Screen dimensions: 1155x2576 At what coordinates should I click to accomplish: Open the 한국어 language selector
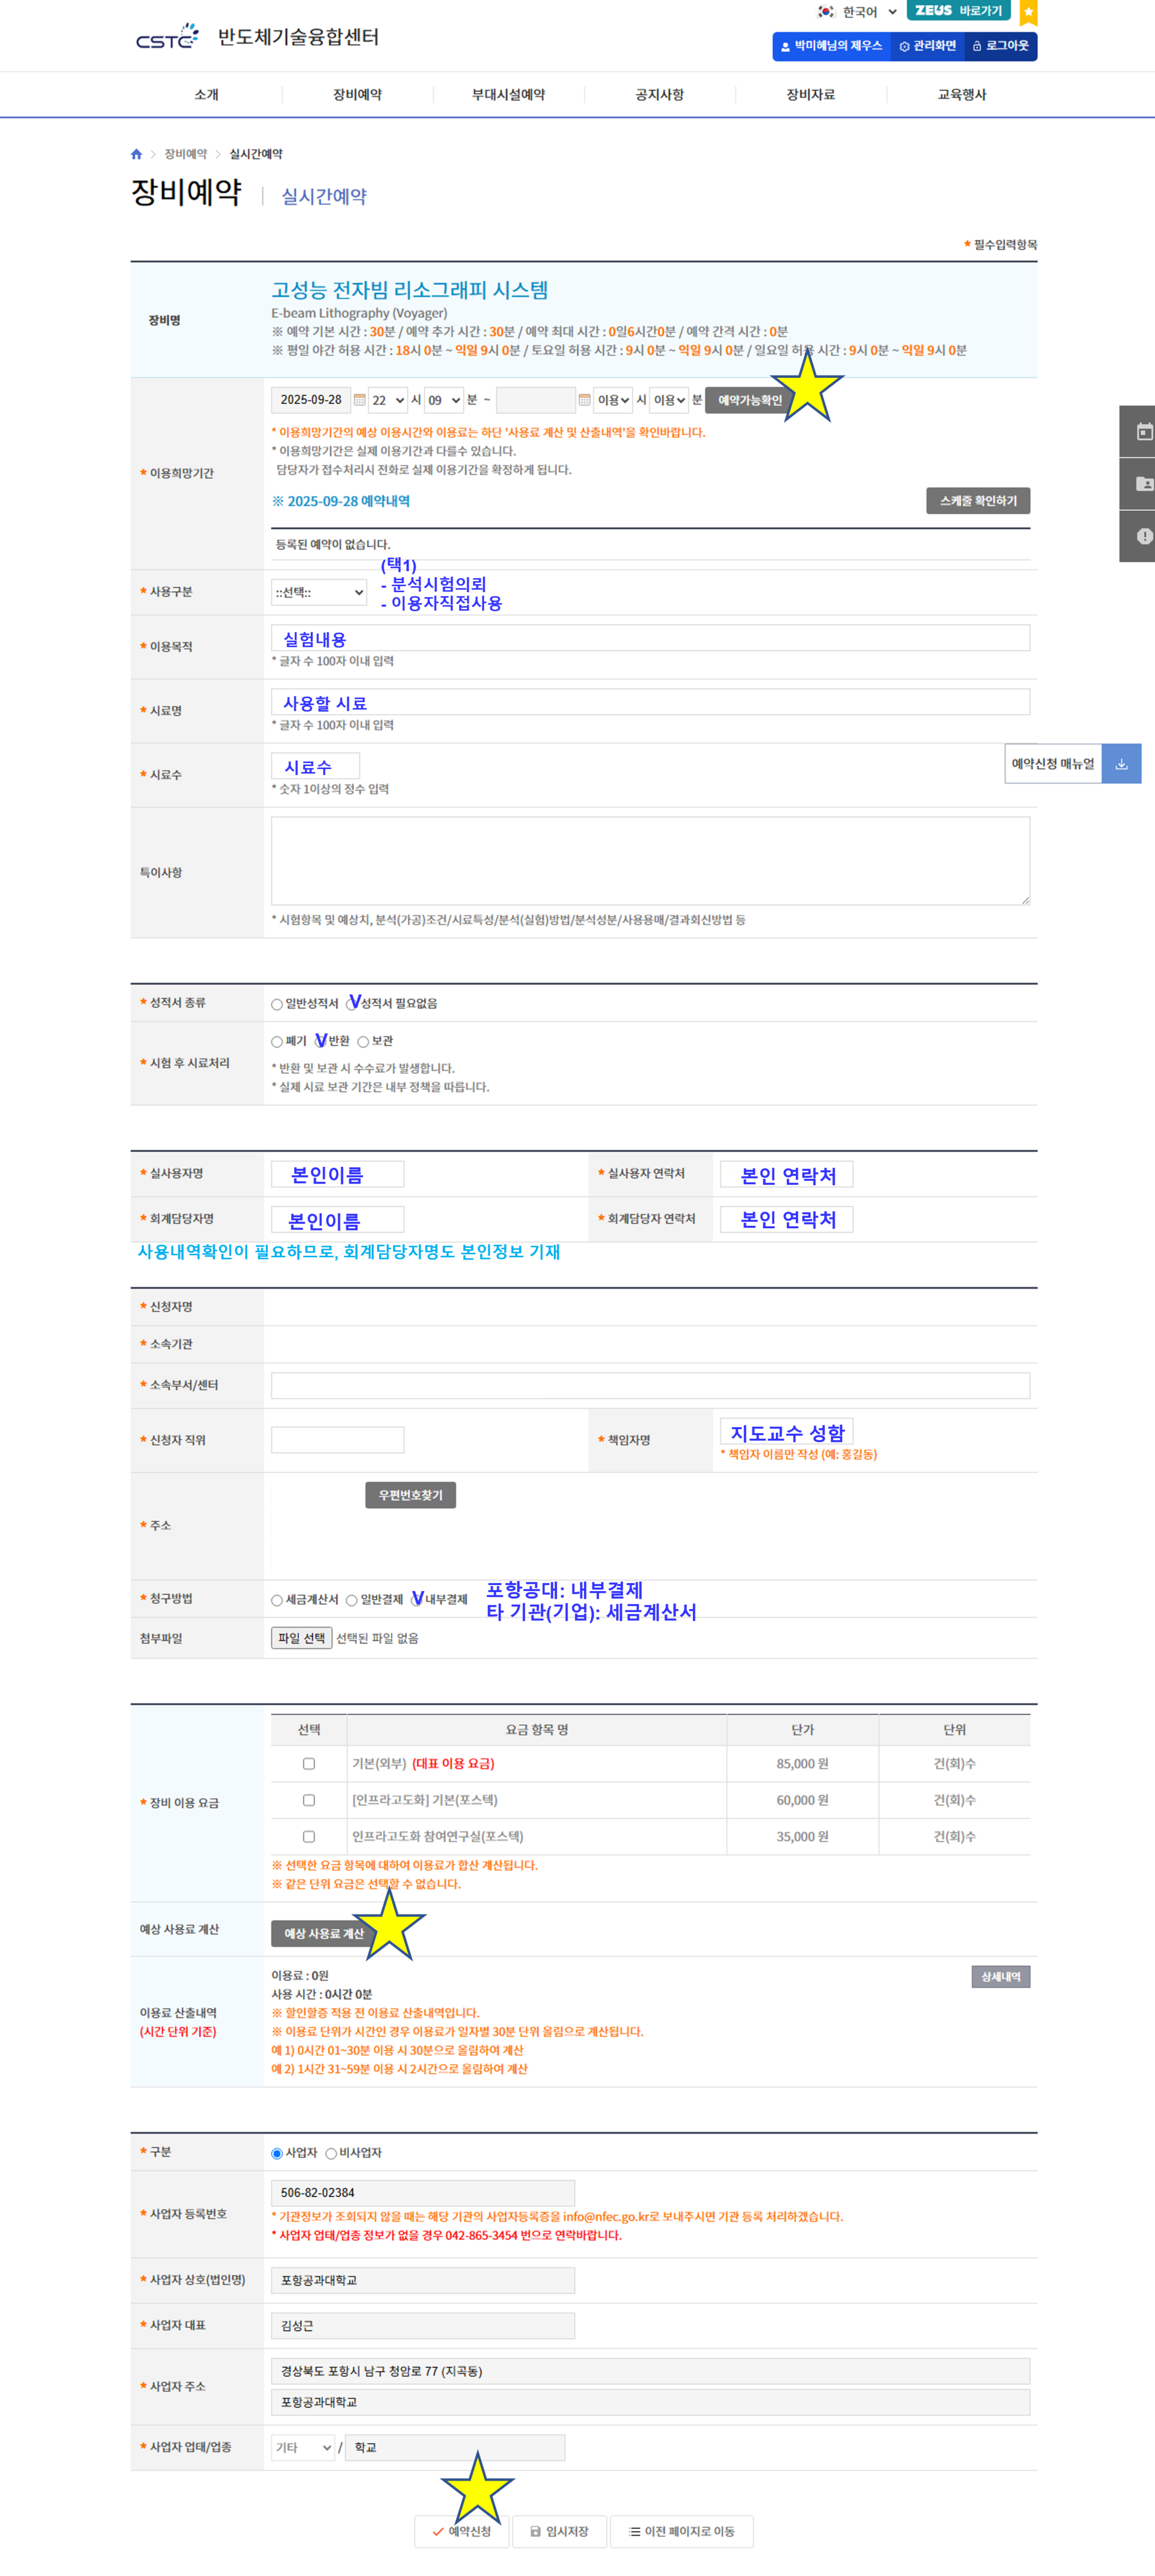pyautogui.click(x=859, y=12)
